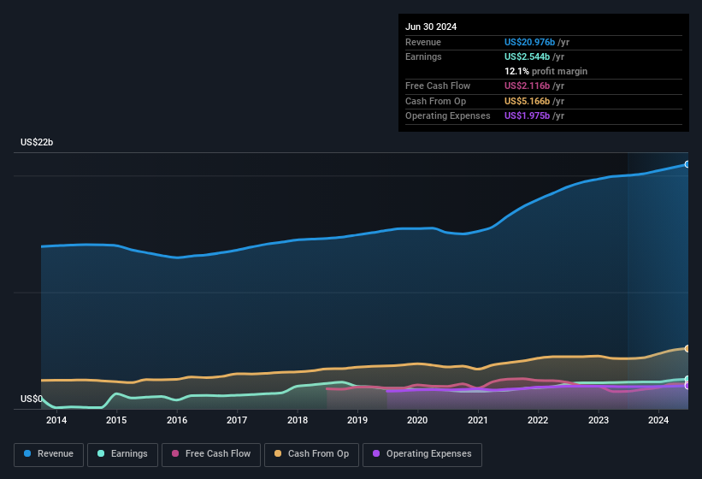The width and height of the screenshot is (702, 479).
Task: Toggle the Operating Expenses legend button
Action: pyautogui.click(x=422, y=454)
